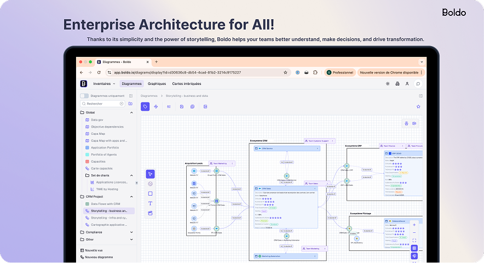
Task: Switch to the Graphiques tab
Action: click(157, 84)
